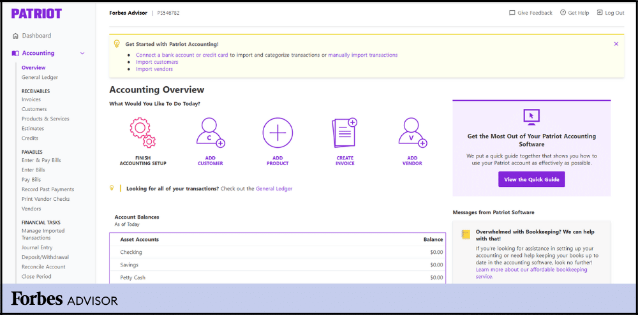Open Dashboard in the sidebar
Image resolution: width=638 pixels, height=315 pixels.
point(36,36)
